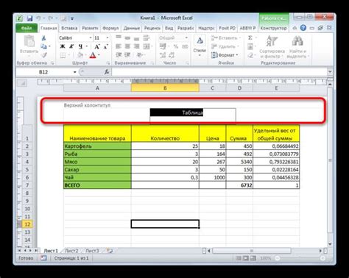Click the Save icon in quick access toolbar
Image resolution: width=349 pixels, height=278 pixels.
point(29,18)
